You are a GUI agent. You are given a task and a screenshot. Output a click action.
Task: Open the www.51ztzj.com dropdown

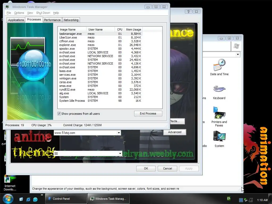click(119, 133)
